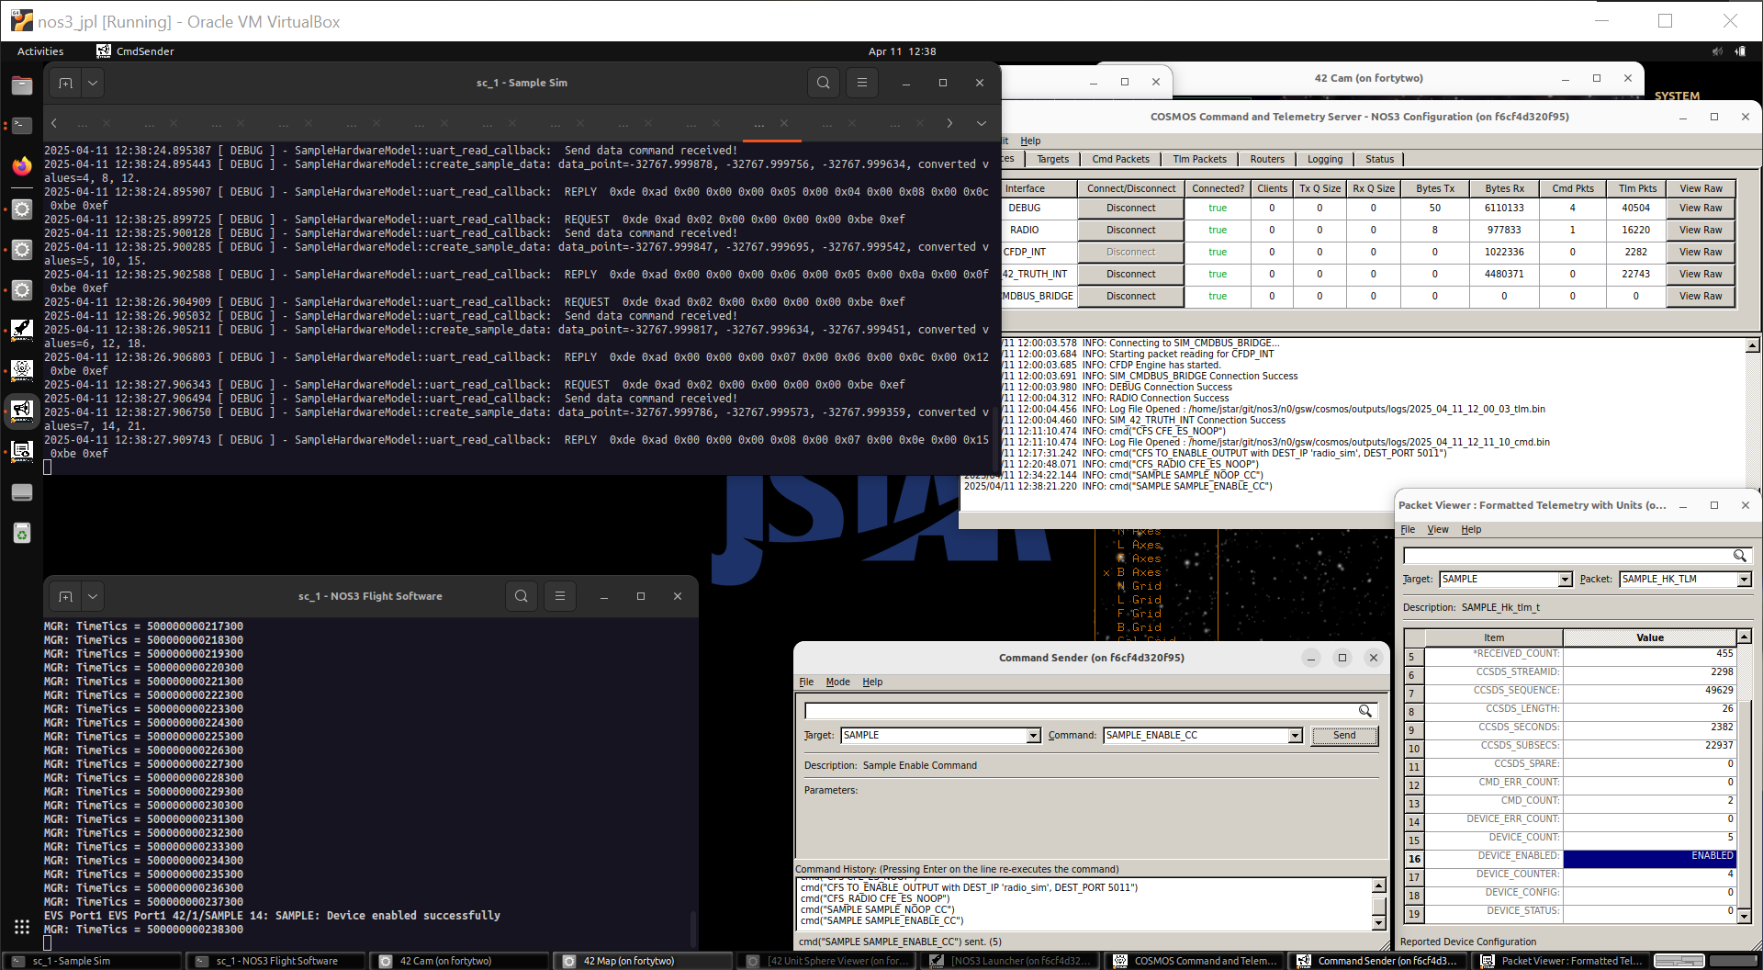Disconnect the DEBUG interface
Viewport: 1763px width, 970px height.
(1130, 209)
